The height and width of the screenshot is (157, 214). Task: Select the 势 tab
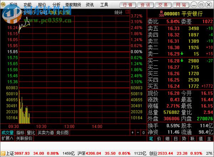point(184,139)
